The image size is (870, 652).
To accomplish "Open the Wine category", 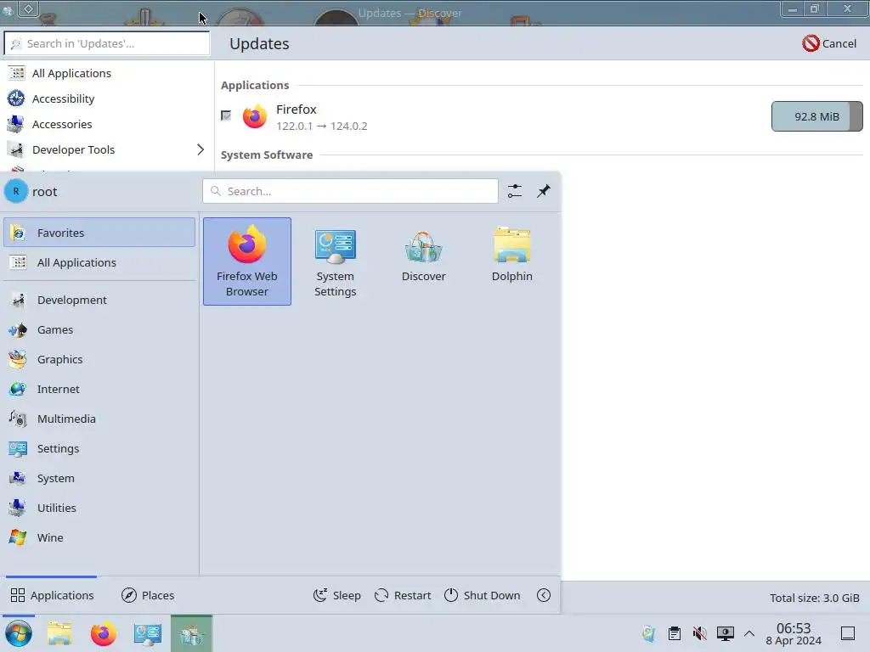I will [99, 537].
